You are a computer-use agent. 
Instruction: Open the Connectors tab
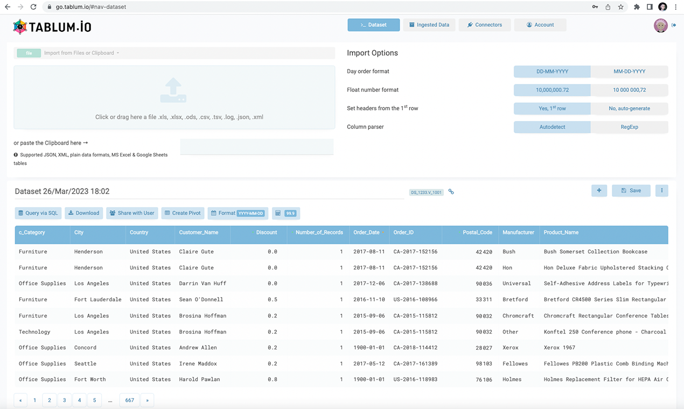485,25
